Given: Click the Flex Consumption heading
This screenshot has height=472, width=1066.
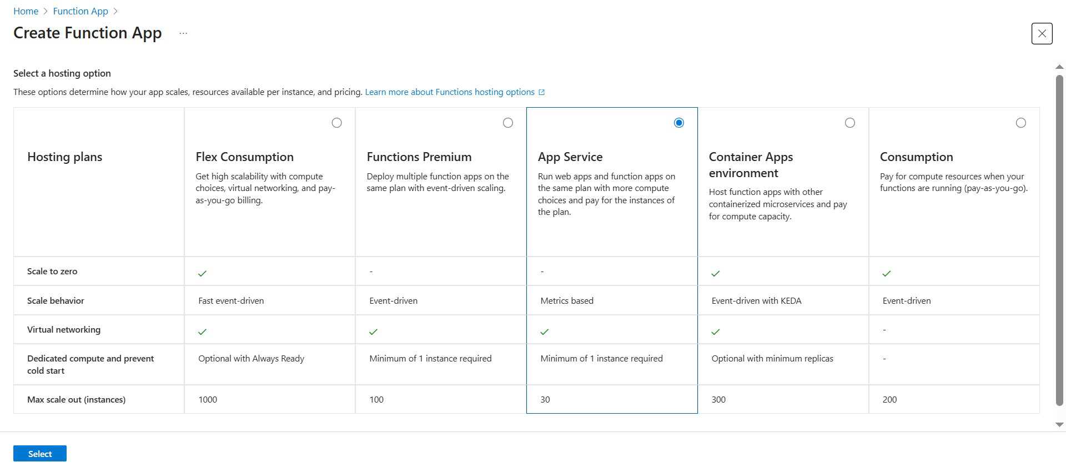Looking at the screenshot, I should pos(244,157).
